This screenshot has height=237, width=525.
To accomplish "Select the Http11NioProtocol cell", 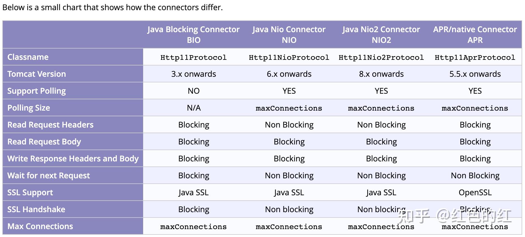I will pyautogui.click(x=289, y=57).
